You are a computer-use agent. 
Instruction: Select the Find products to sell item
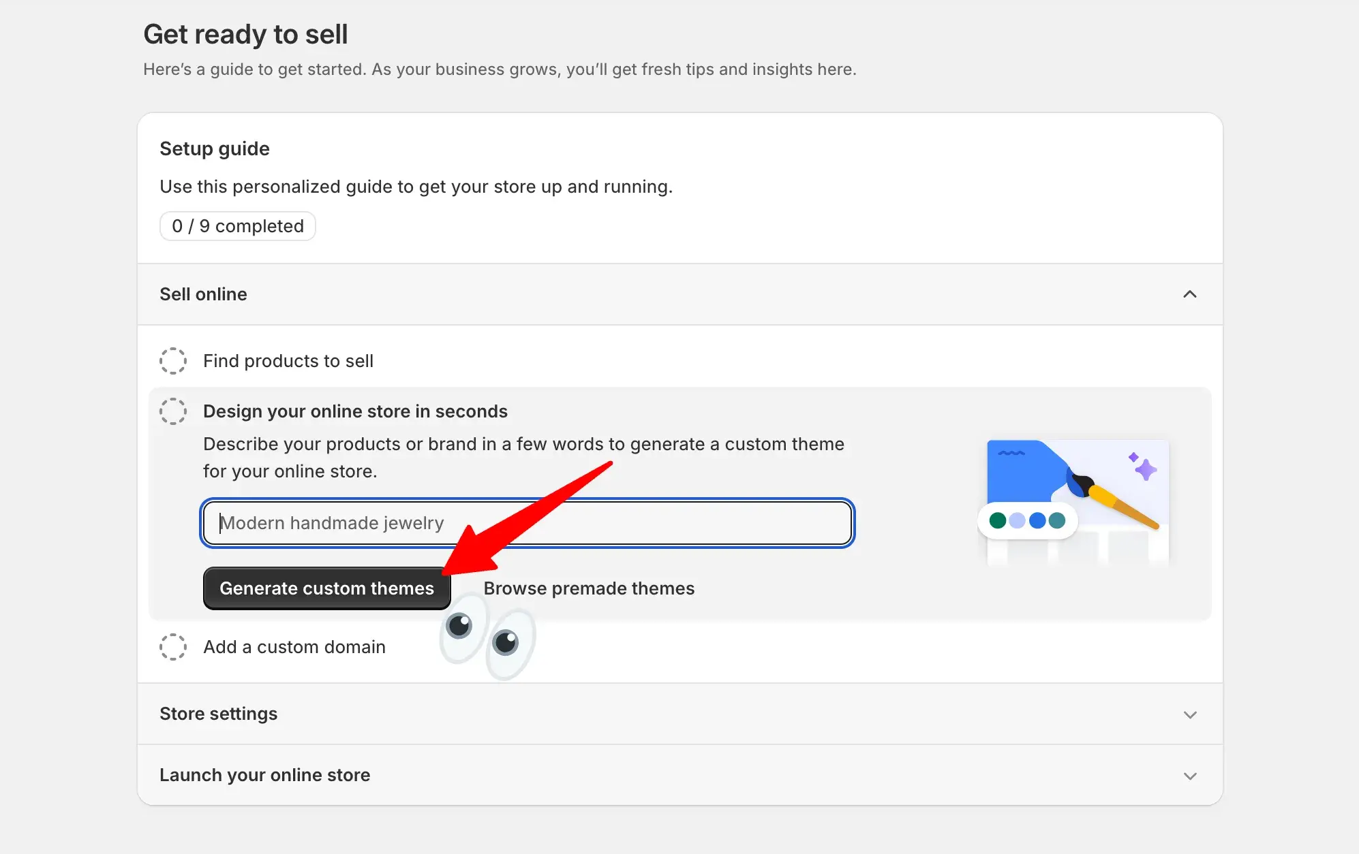point(288,361)
